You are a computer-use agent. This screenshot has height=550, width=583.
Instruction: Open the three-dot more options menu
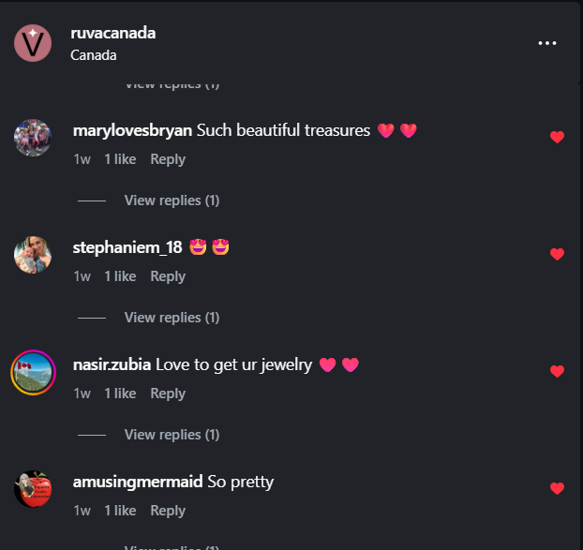(x=547, y=43)
